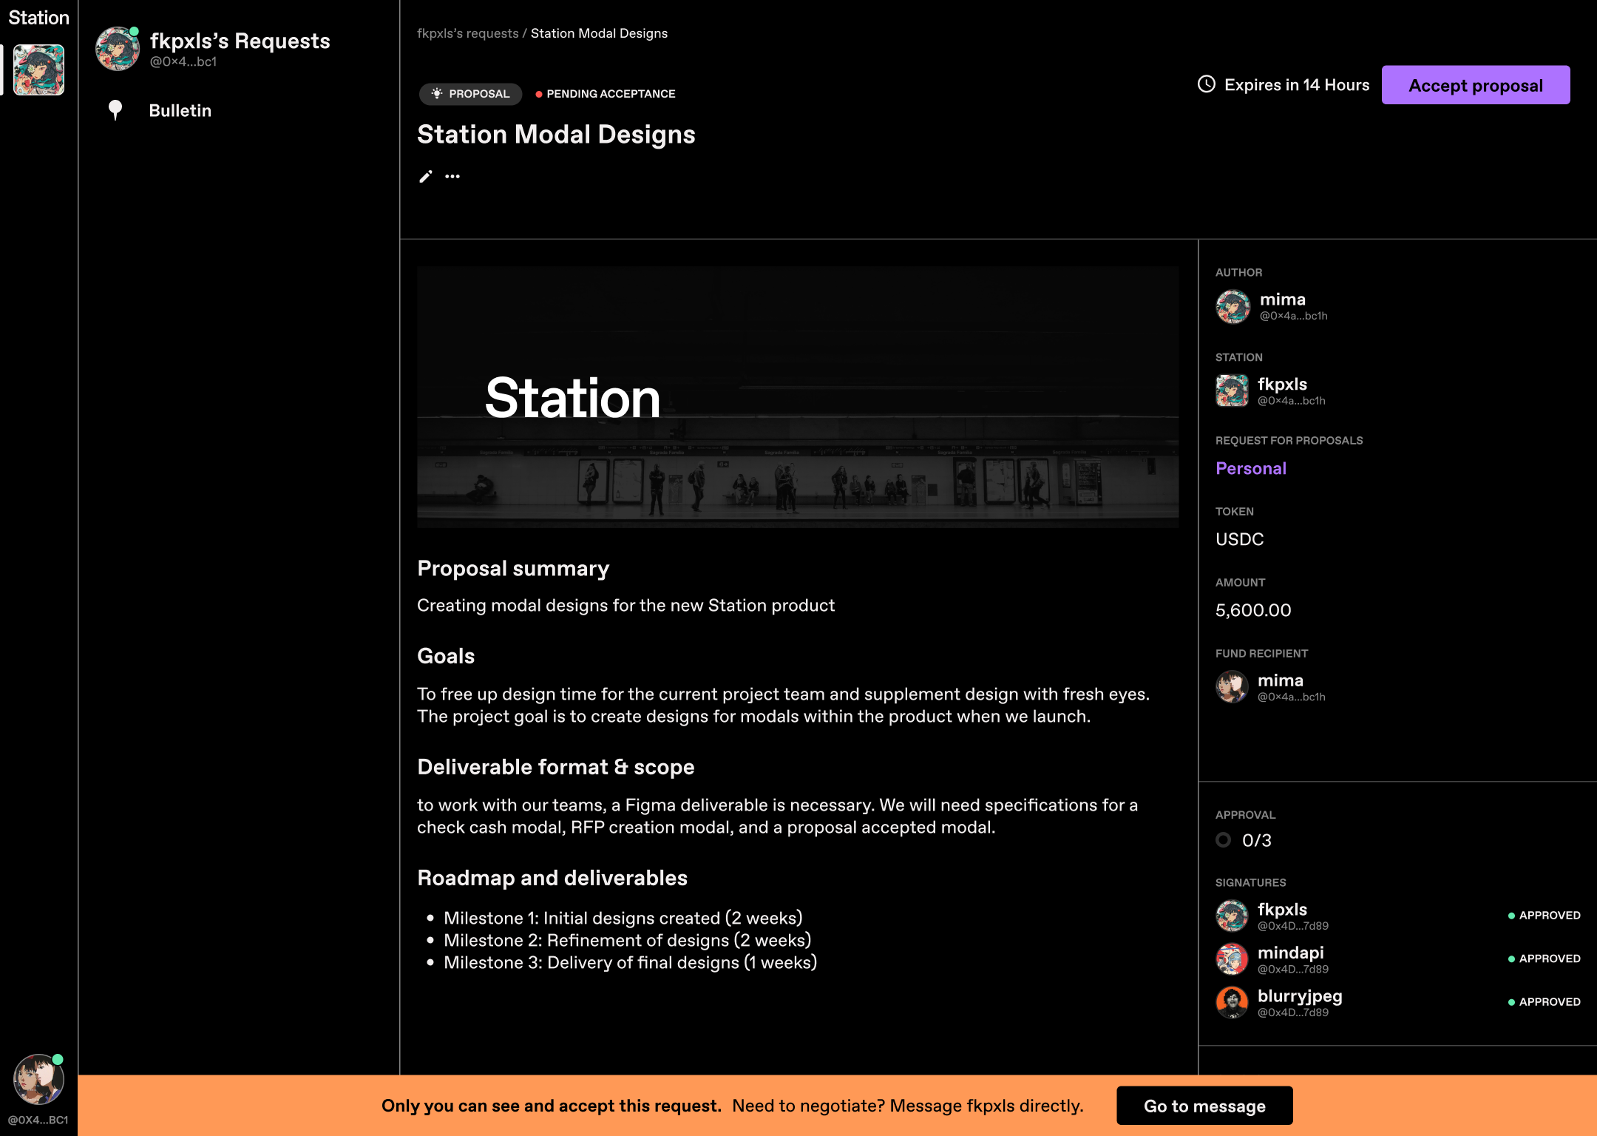Click APPROVED status next to fkpxls
Viewport: 1597px width, 1136px height.
pyautogui.click(x=1544, y=916)
